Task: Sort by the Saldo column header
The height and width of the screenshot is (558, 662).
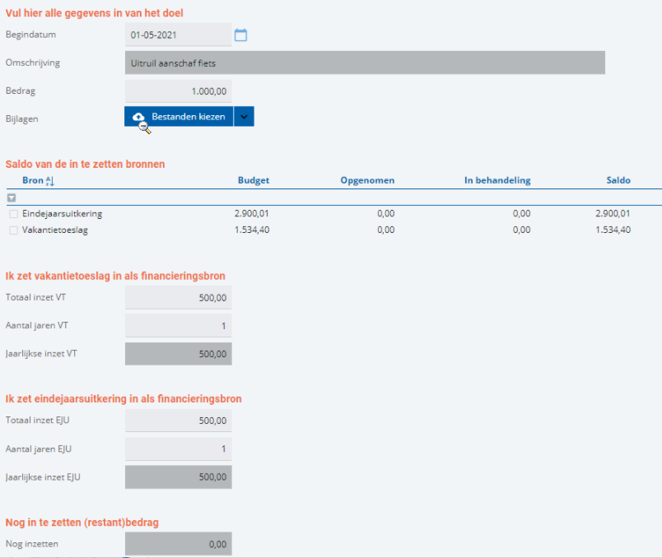Action: pyautogui.click(x=618, y=180)
